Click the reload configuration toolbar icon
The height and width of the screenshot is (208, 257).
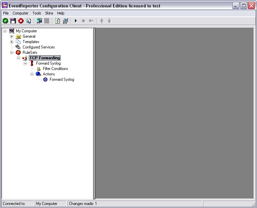point(57,21)
